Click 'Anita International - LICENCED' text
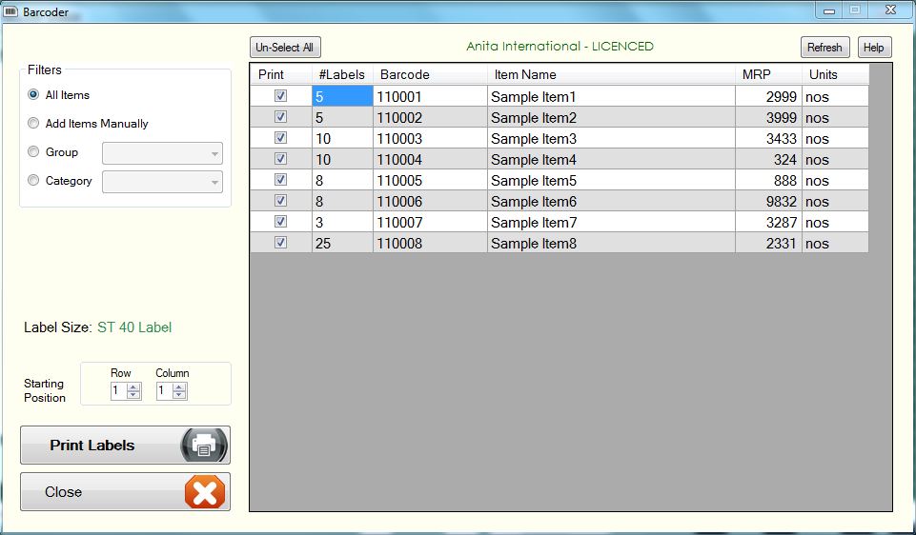 coord(560,46)
